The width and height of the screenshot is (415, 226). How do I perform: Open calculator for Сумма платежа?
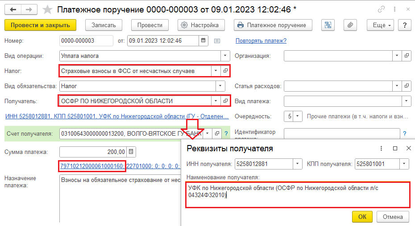pyautogui.click(x=131, y=152)
